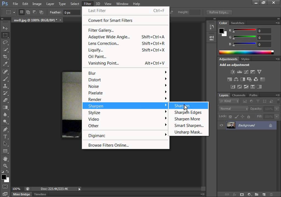Select the History Brush tool
This screenshot has width=281, height=197.
coord(5,93)
